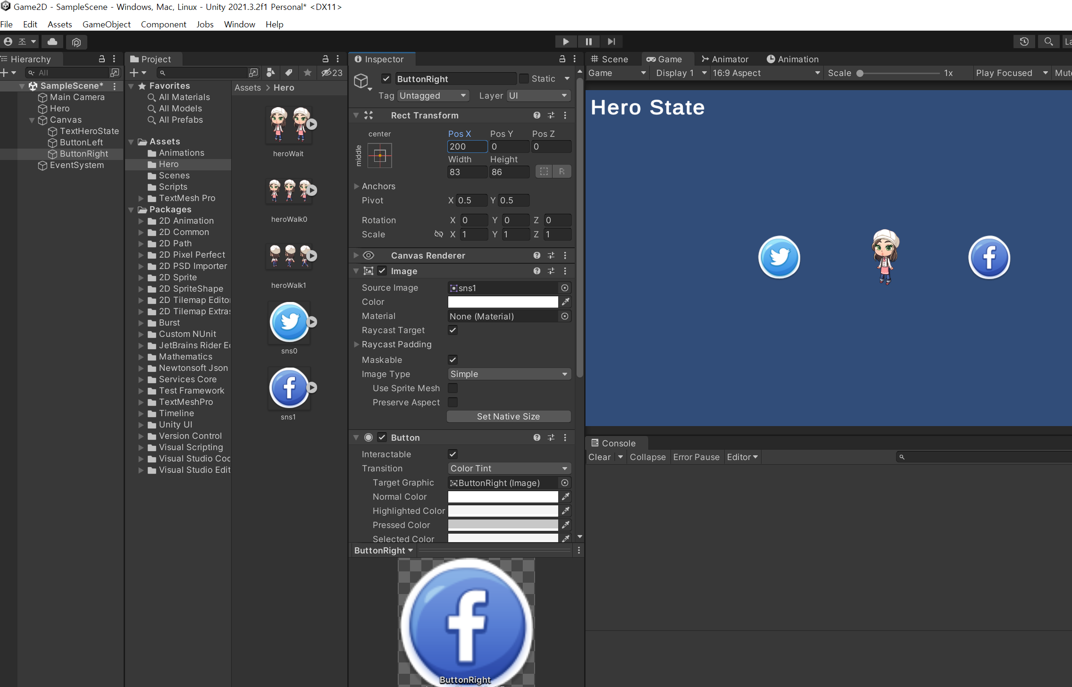The width and height of the screenshot is (1072, 687).
Task: Expand Canvas Renderer component
Action: [x=357, y=255]
